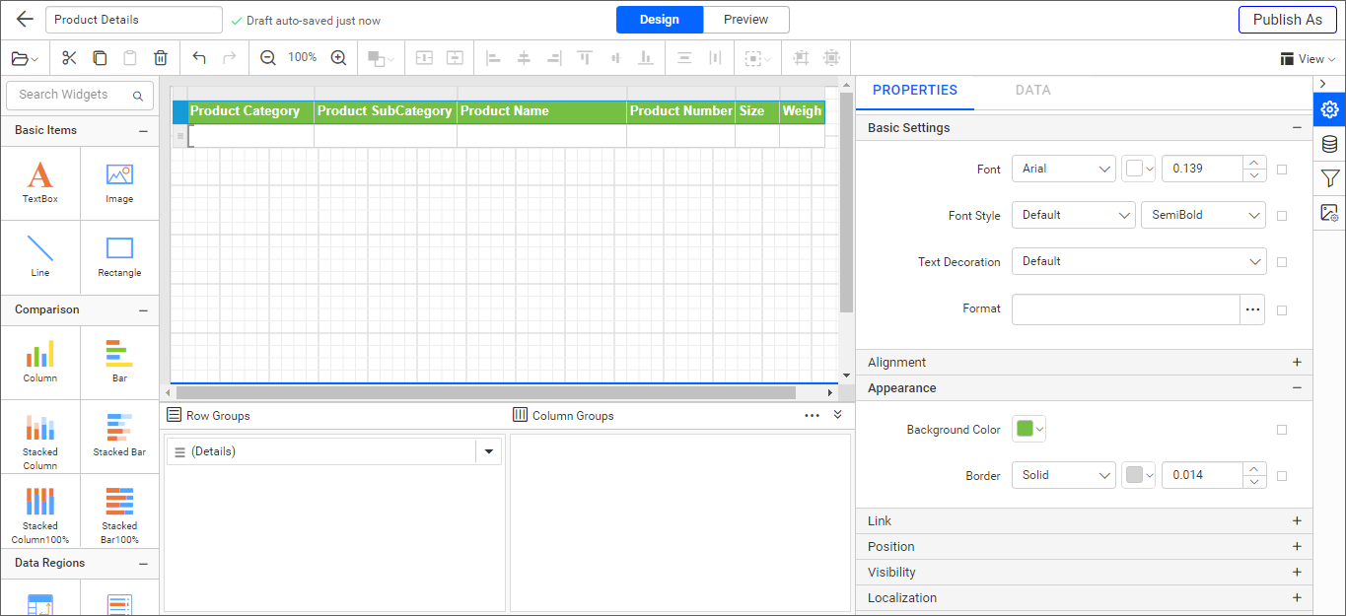Screen dimensions: 1346x616
Task: Collapse the grouping panel with the double chevron
Action: coord(838,415)
